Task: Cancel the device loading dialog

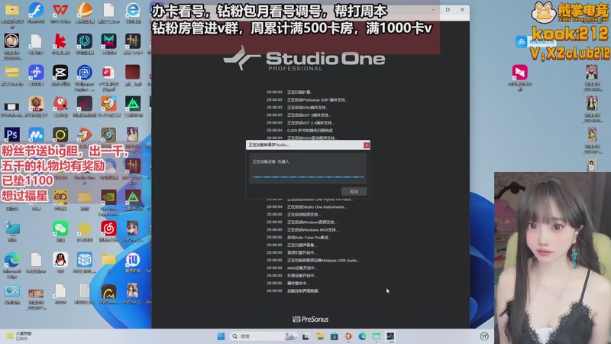Action: point(354,192)
